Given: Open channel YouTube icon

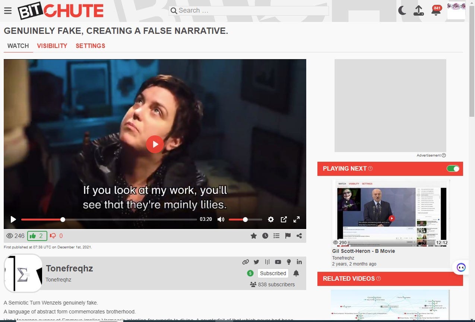Looking at the screenshot, I should coord(278,262).
